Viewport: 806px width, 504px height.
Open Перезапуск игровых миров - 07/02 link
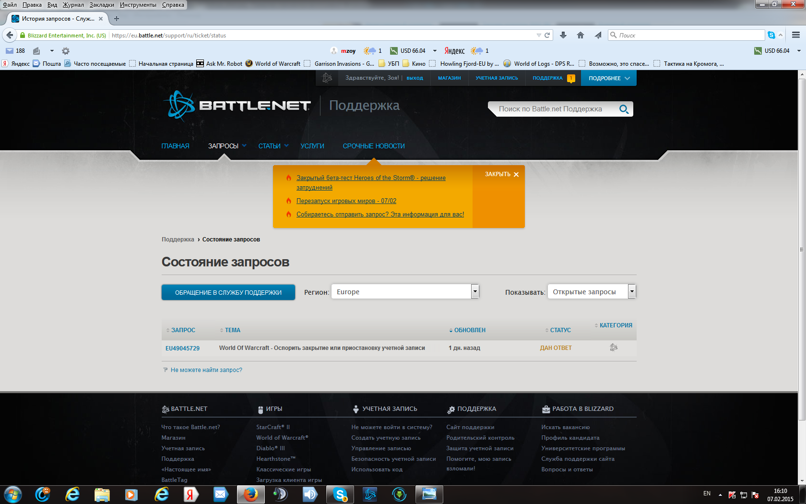346,201
